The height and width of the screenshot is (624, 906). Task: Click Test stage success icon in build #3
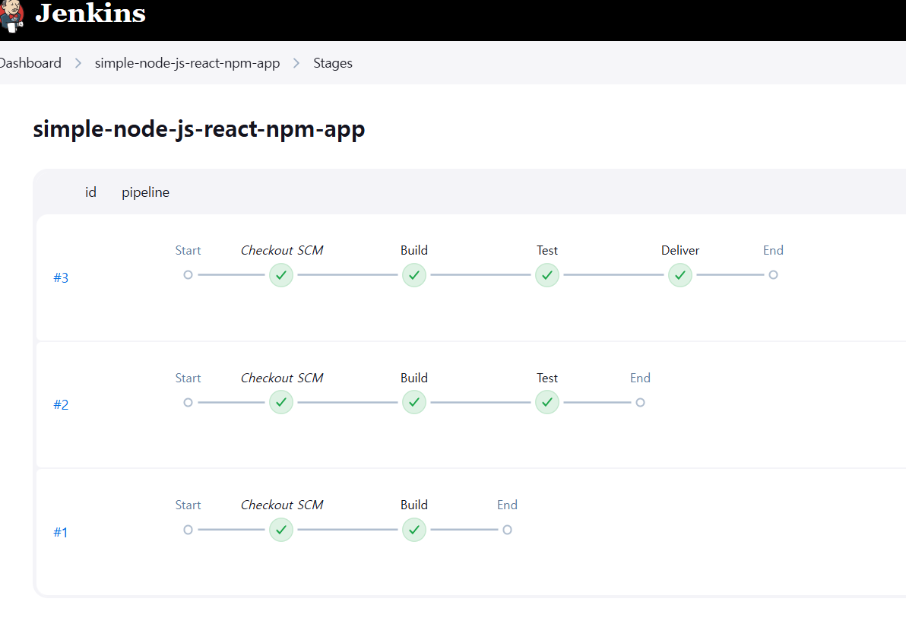click(x=547, y=275)
